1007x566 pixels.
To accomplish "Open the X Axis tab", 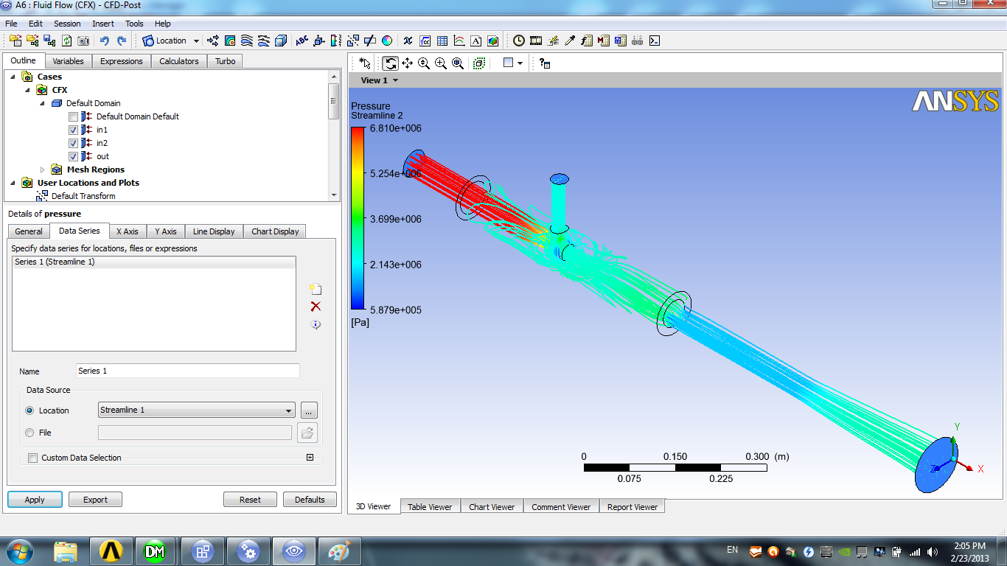I will [128, 231].
